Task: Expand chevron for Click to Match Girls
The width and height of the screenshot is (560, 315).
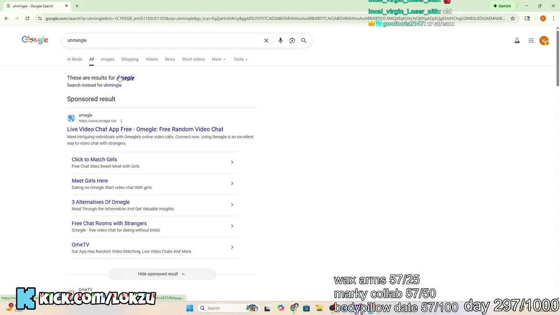Action: point(232,162)
